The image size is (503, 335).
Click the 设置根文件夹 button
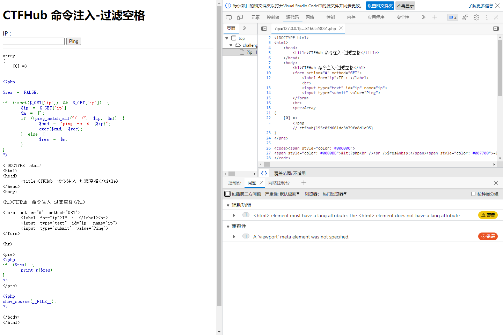380,6
